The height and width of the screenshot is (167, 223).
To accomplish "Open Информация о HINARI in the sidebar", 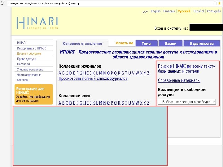I will [x=32, y=48].
